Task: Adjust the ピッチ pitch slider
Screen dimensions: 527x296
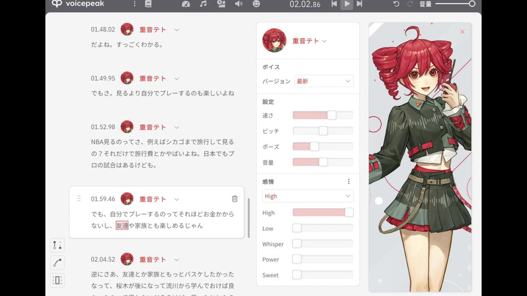Action: point(323,130)
